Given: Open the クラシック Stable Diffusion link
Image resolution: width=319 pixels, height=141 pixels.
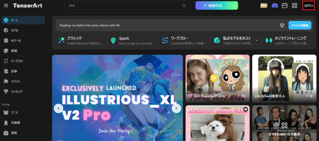Looking at the screenshot, I should point(80,40).
